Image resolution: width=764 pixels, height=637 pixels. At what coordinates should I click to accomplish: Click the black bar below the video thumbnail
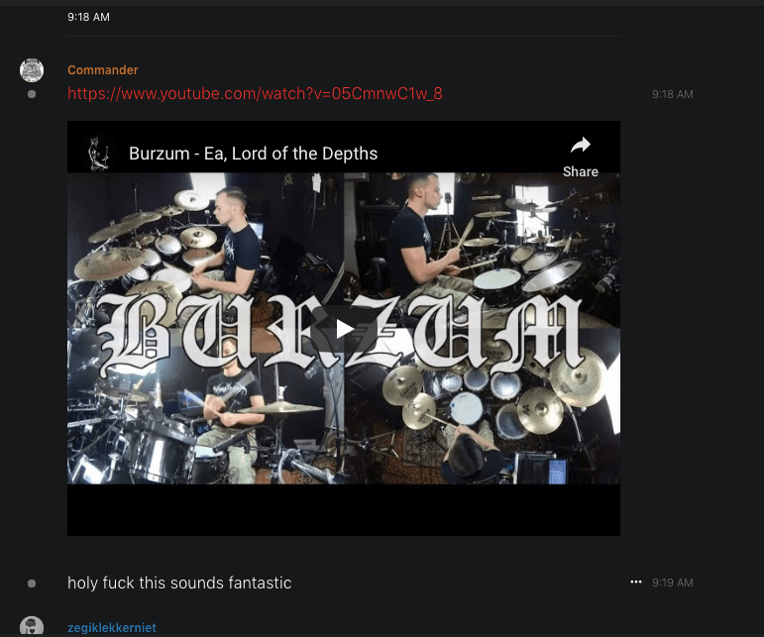pos(344,510)
